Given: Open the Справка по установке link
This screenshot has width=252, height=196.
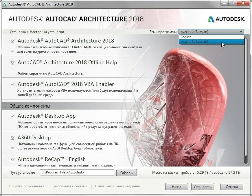Looking at the screenshot, I should click(x=27, y=186).
